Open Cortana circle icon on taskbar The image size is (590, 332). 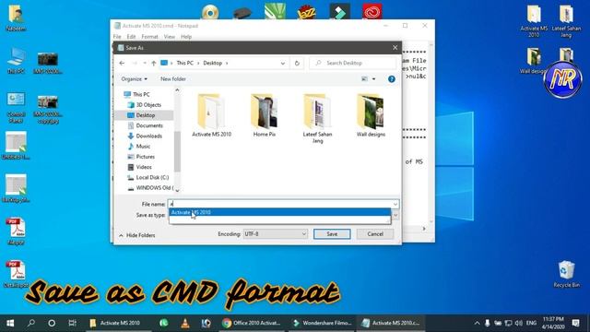[52, 323]
